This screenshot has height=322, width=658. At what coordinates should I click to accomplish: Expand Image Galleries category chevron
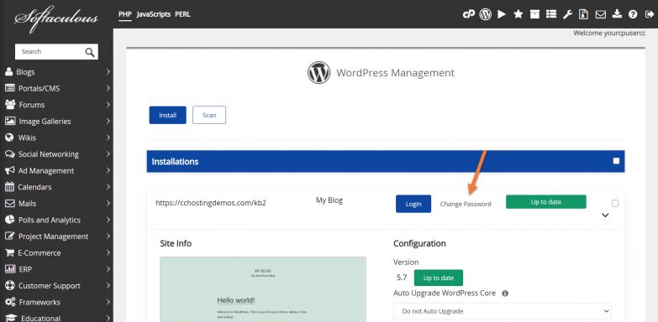[x=108, y=121]
